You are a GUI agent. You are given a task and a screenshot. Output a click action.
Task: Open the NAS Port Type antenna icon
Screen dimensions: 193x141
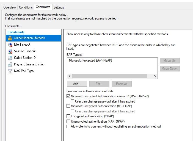coord(10,71)
